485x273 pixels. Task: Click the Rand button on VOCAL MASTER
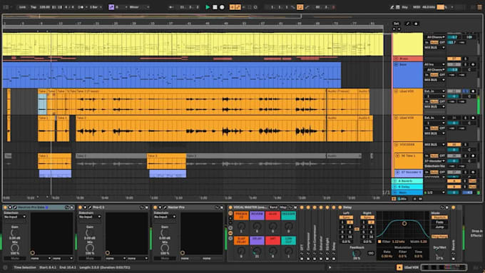coord(273,207)
